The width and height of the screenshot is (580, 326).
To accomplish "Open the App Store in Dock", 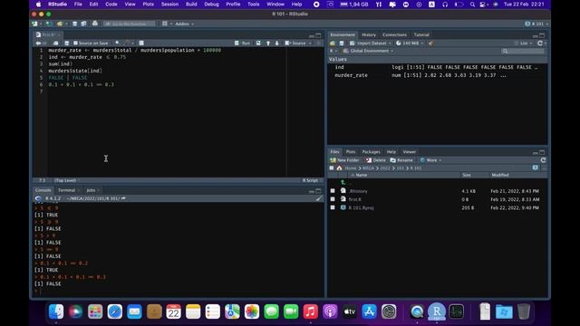I will pyautogui.click(x=369, y=312).
